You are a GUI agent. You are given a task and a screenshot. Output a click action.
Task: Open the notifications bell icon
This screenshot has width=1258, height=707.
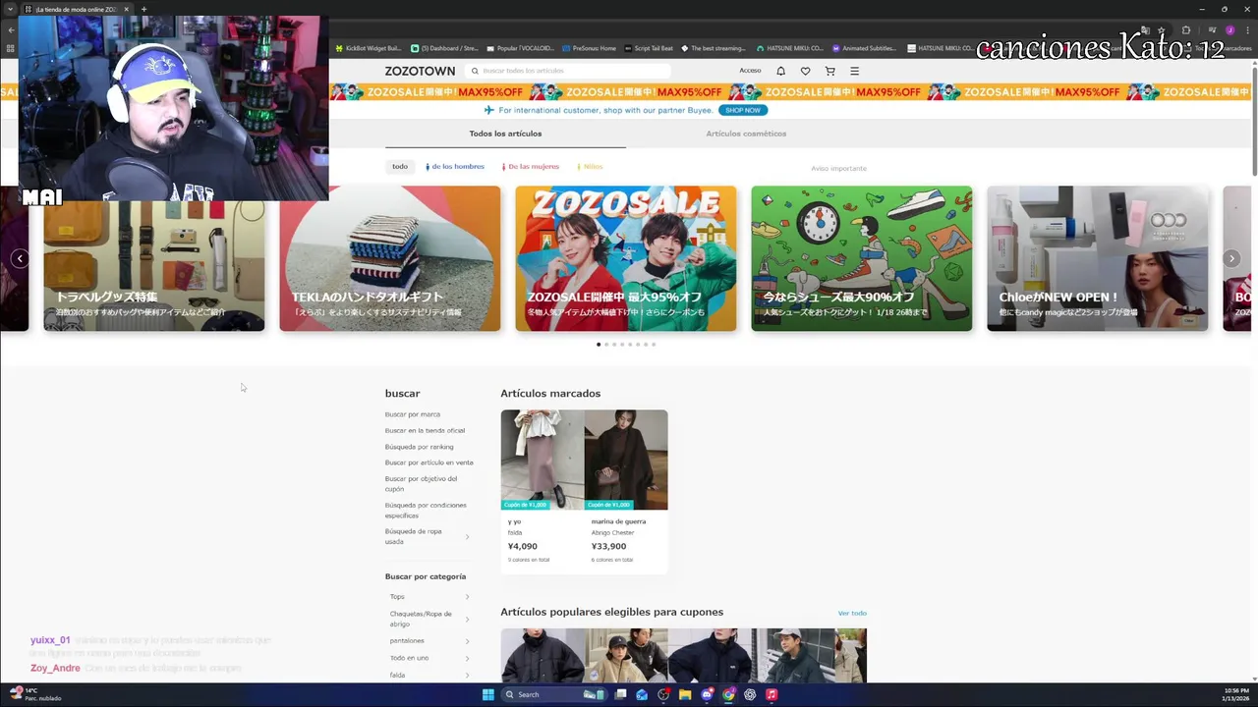click(780, 71)
